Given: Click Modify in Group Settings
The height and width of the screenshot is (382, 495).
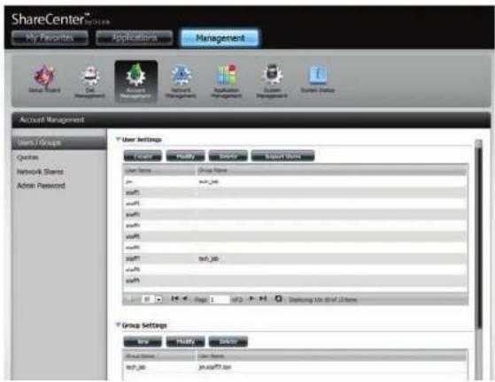Looking at the screenshot, I should click(x=186, y=341).
